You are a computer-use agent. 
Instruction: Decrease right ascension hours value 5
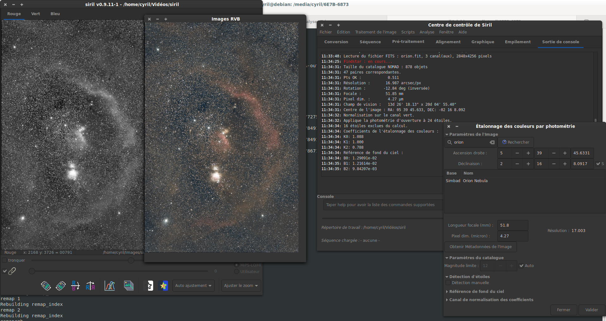(x=517, y=153)
